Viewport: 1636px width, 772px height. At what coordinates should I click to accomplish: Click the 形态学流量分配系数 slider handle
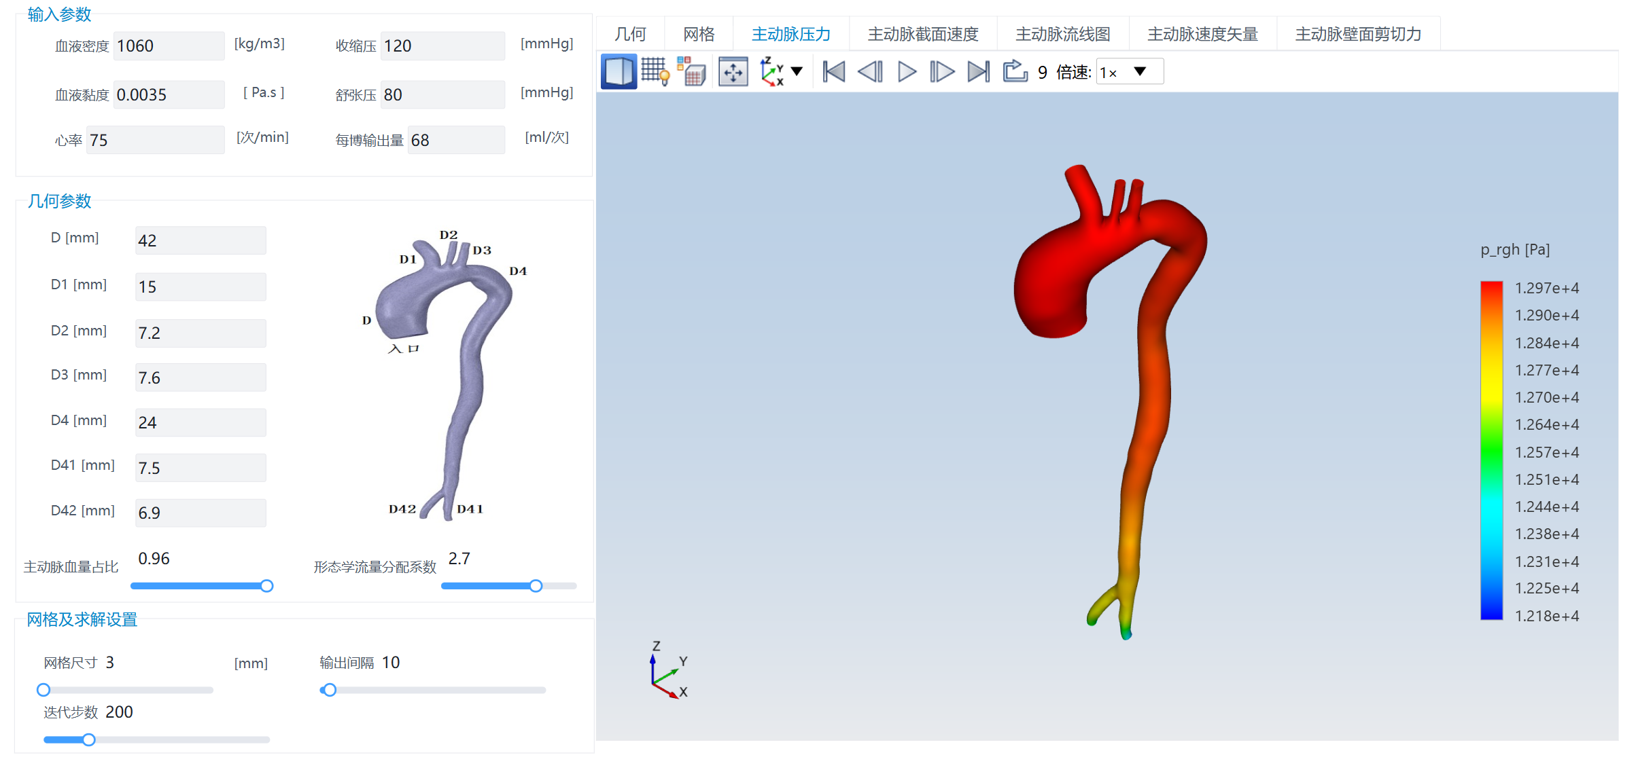(x=536, y=585)
